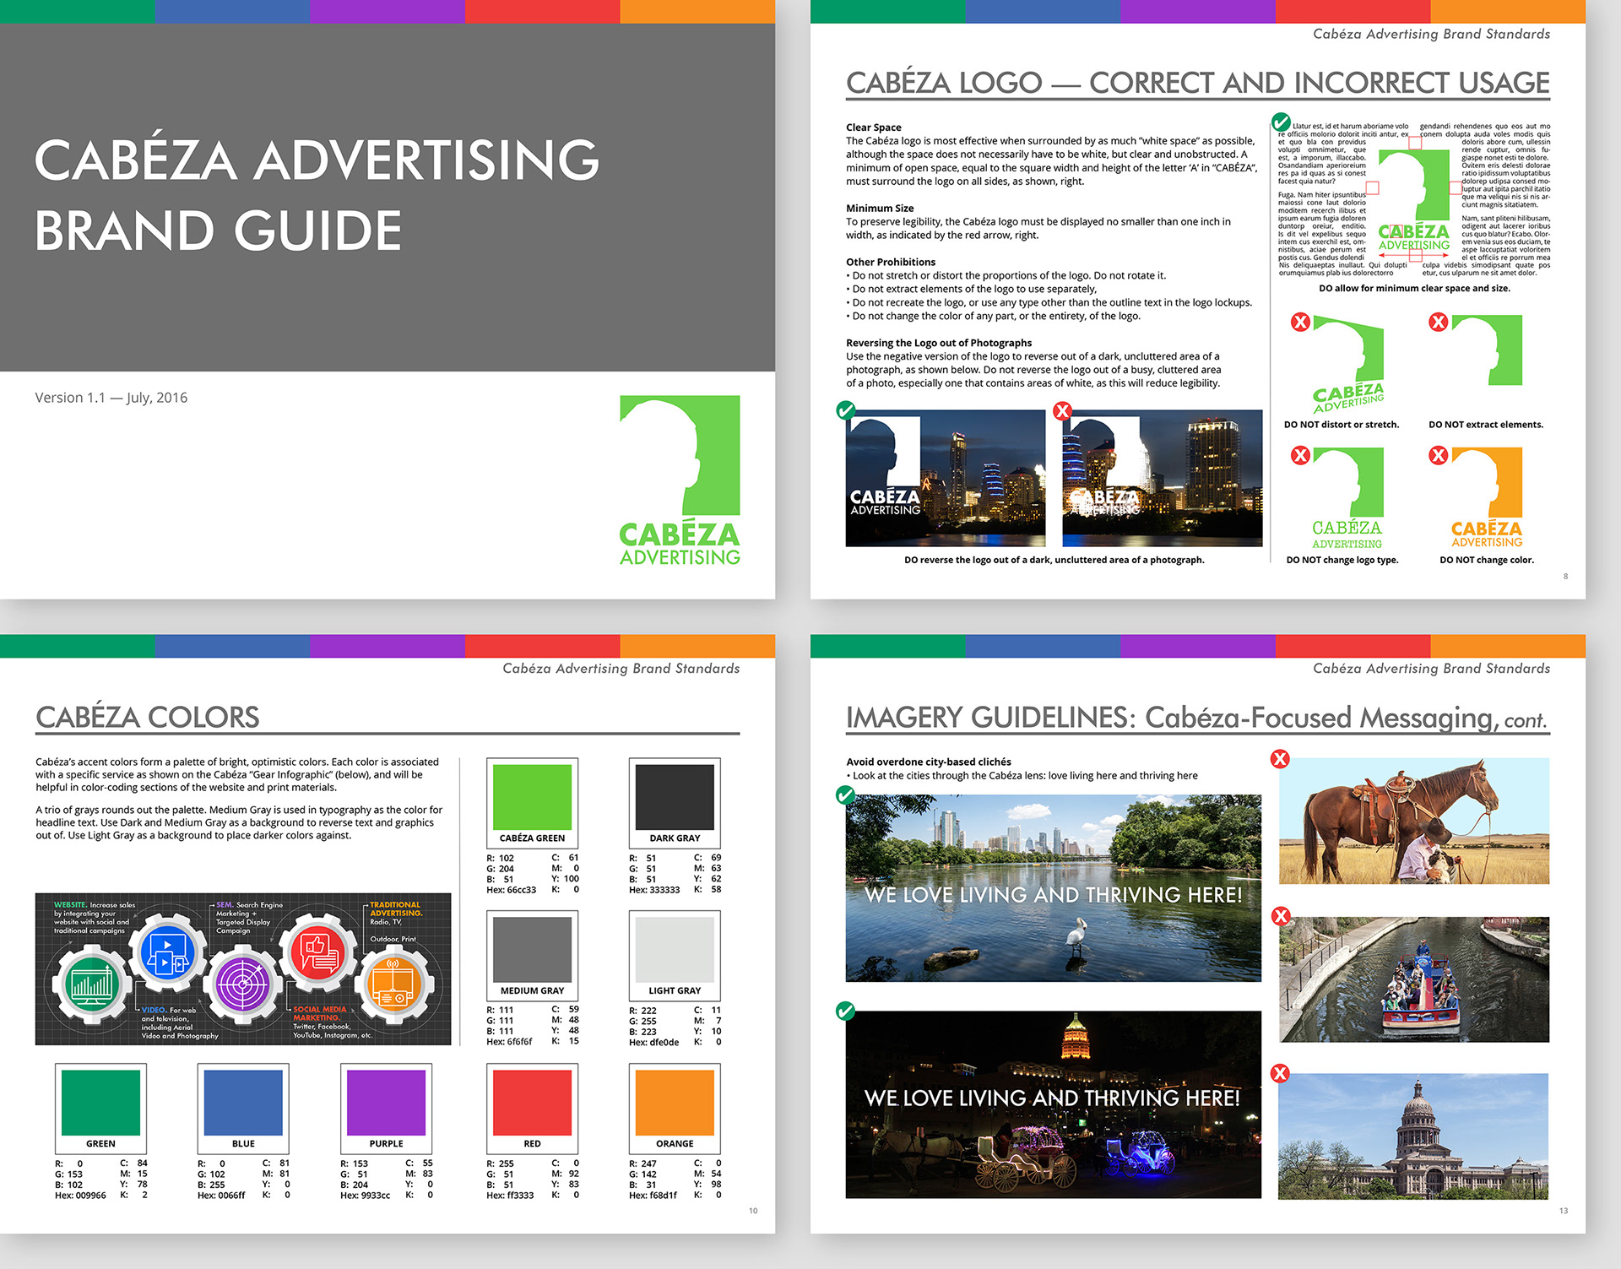Screen dimensions: 1621x1269
Task: Select the Orange color swatch
Action: tap(675, 1103)
